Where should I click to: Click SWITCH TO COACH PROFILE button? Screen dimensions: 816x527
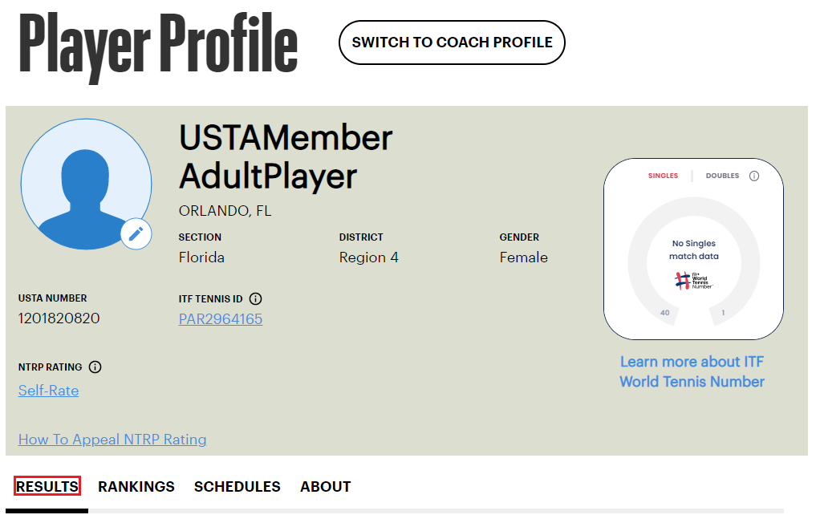452,43
